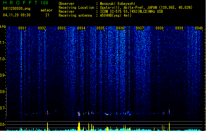The height and width of the screenshot is (131, 206).
Task: Click the 'meteor' count label
Action: [47, 10]
